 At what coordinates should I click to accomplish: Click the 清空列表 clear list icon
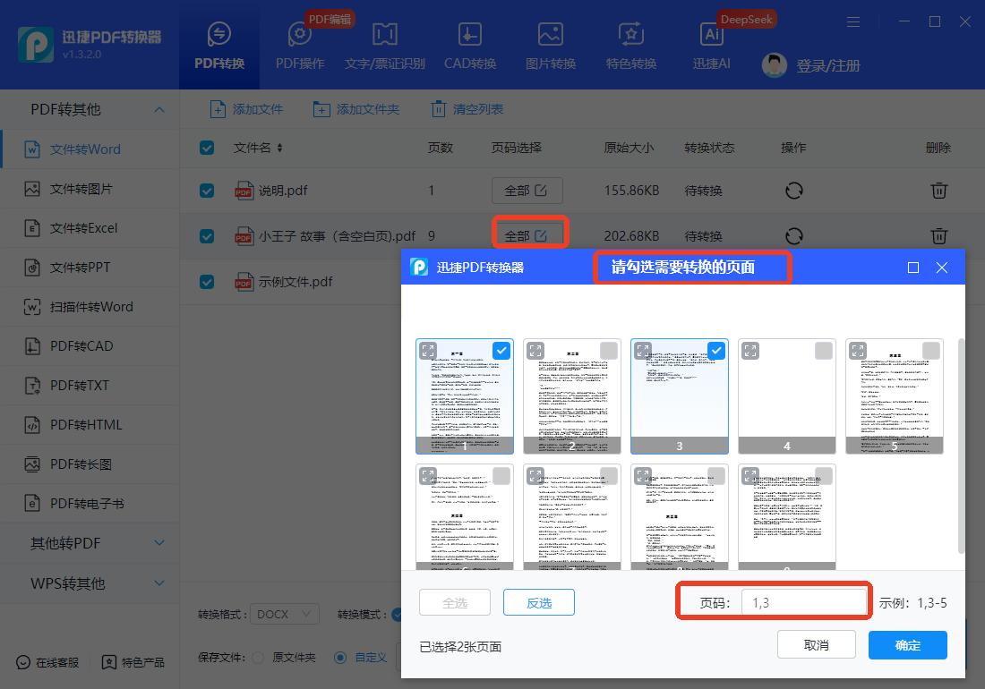[x=439, y=109]
